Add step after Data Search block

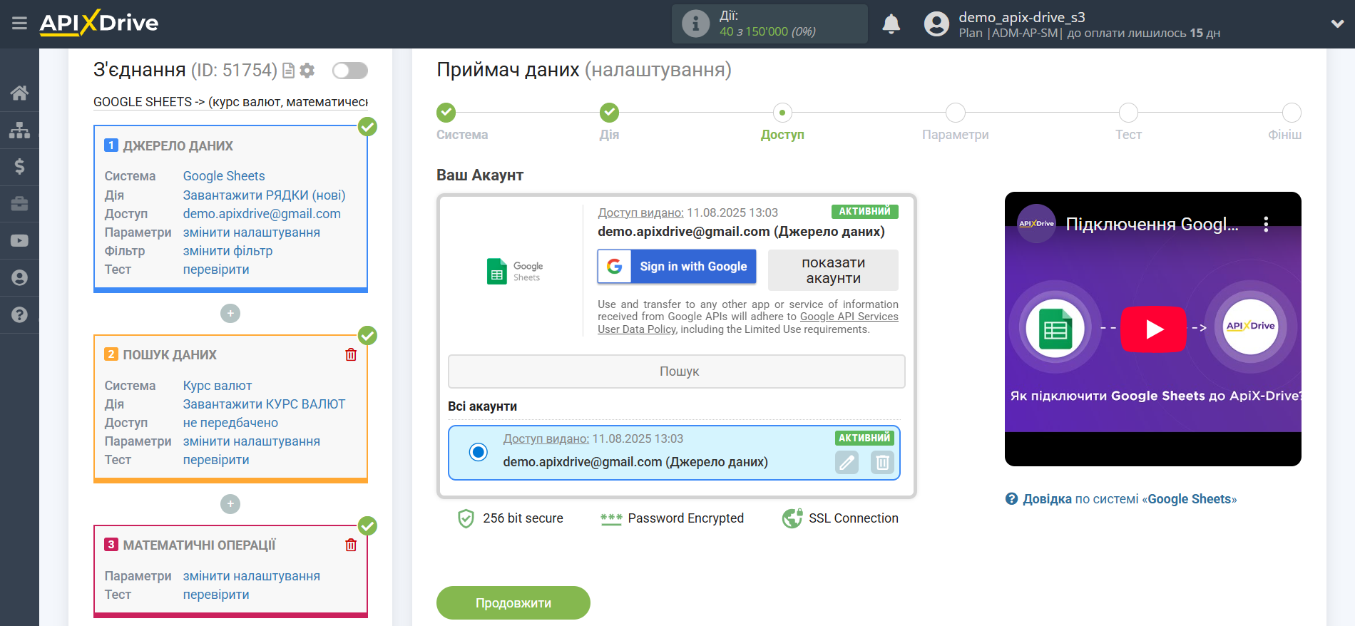(x=230, y=504)
